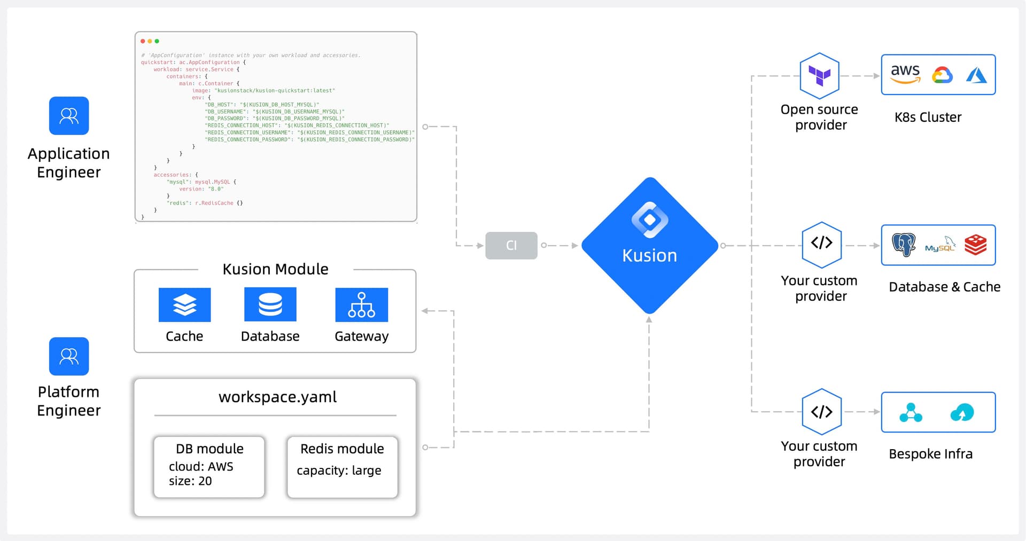Click the Kusion diamond logo
1026x541 pixels.
coord(650,245)
